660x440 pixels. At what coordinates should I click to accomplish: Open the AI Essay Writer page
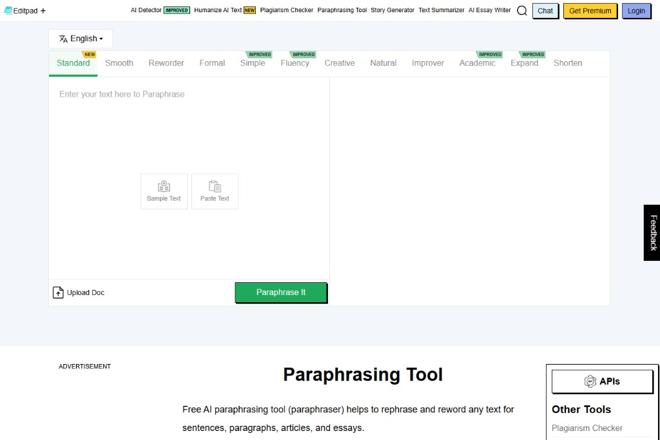click(x=489, y=10)
